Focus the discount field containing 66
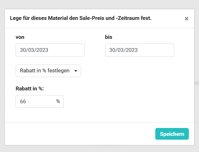This screenshot has width=199, height=152. click(40, 101)
